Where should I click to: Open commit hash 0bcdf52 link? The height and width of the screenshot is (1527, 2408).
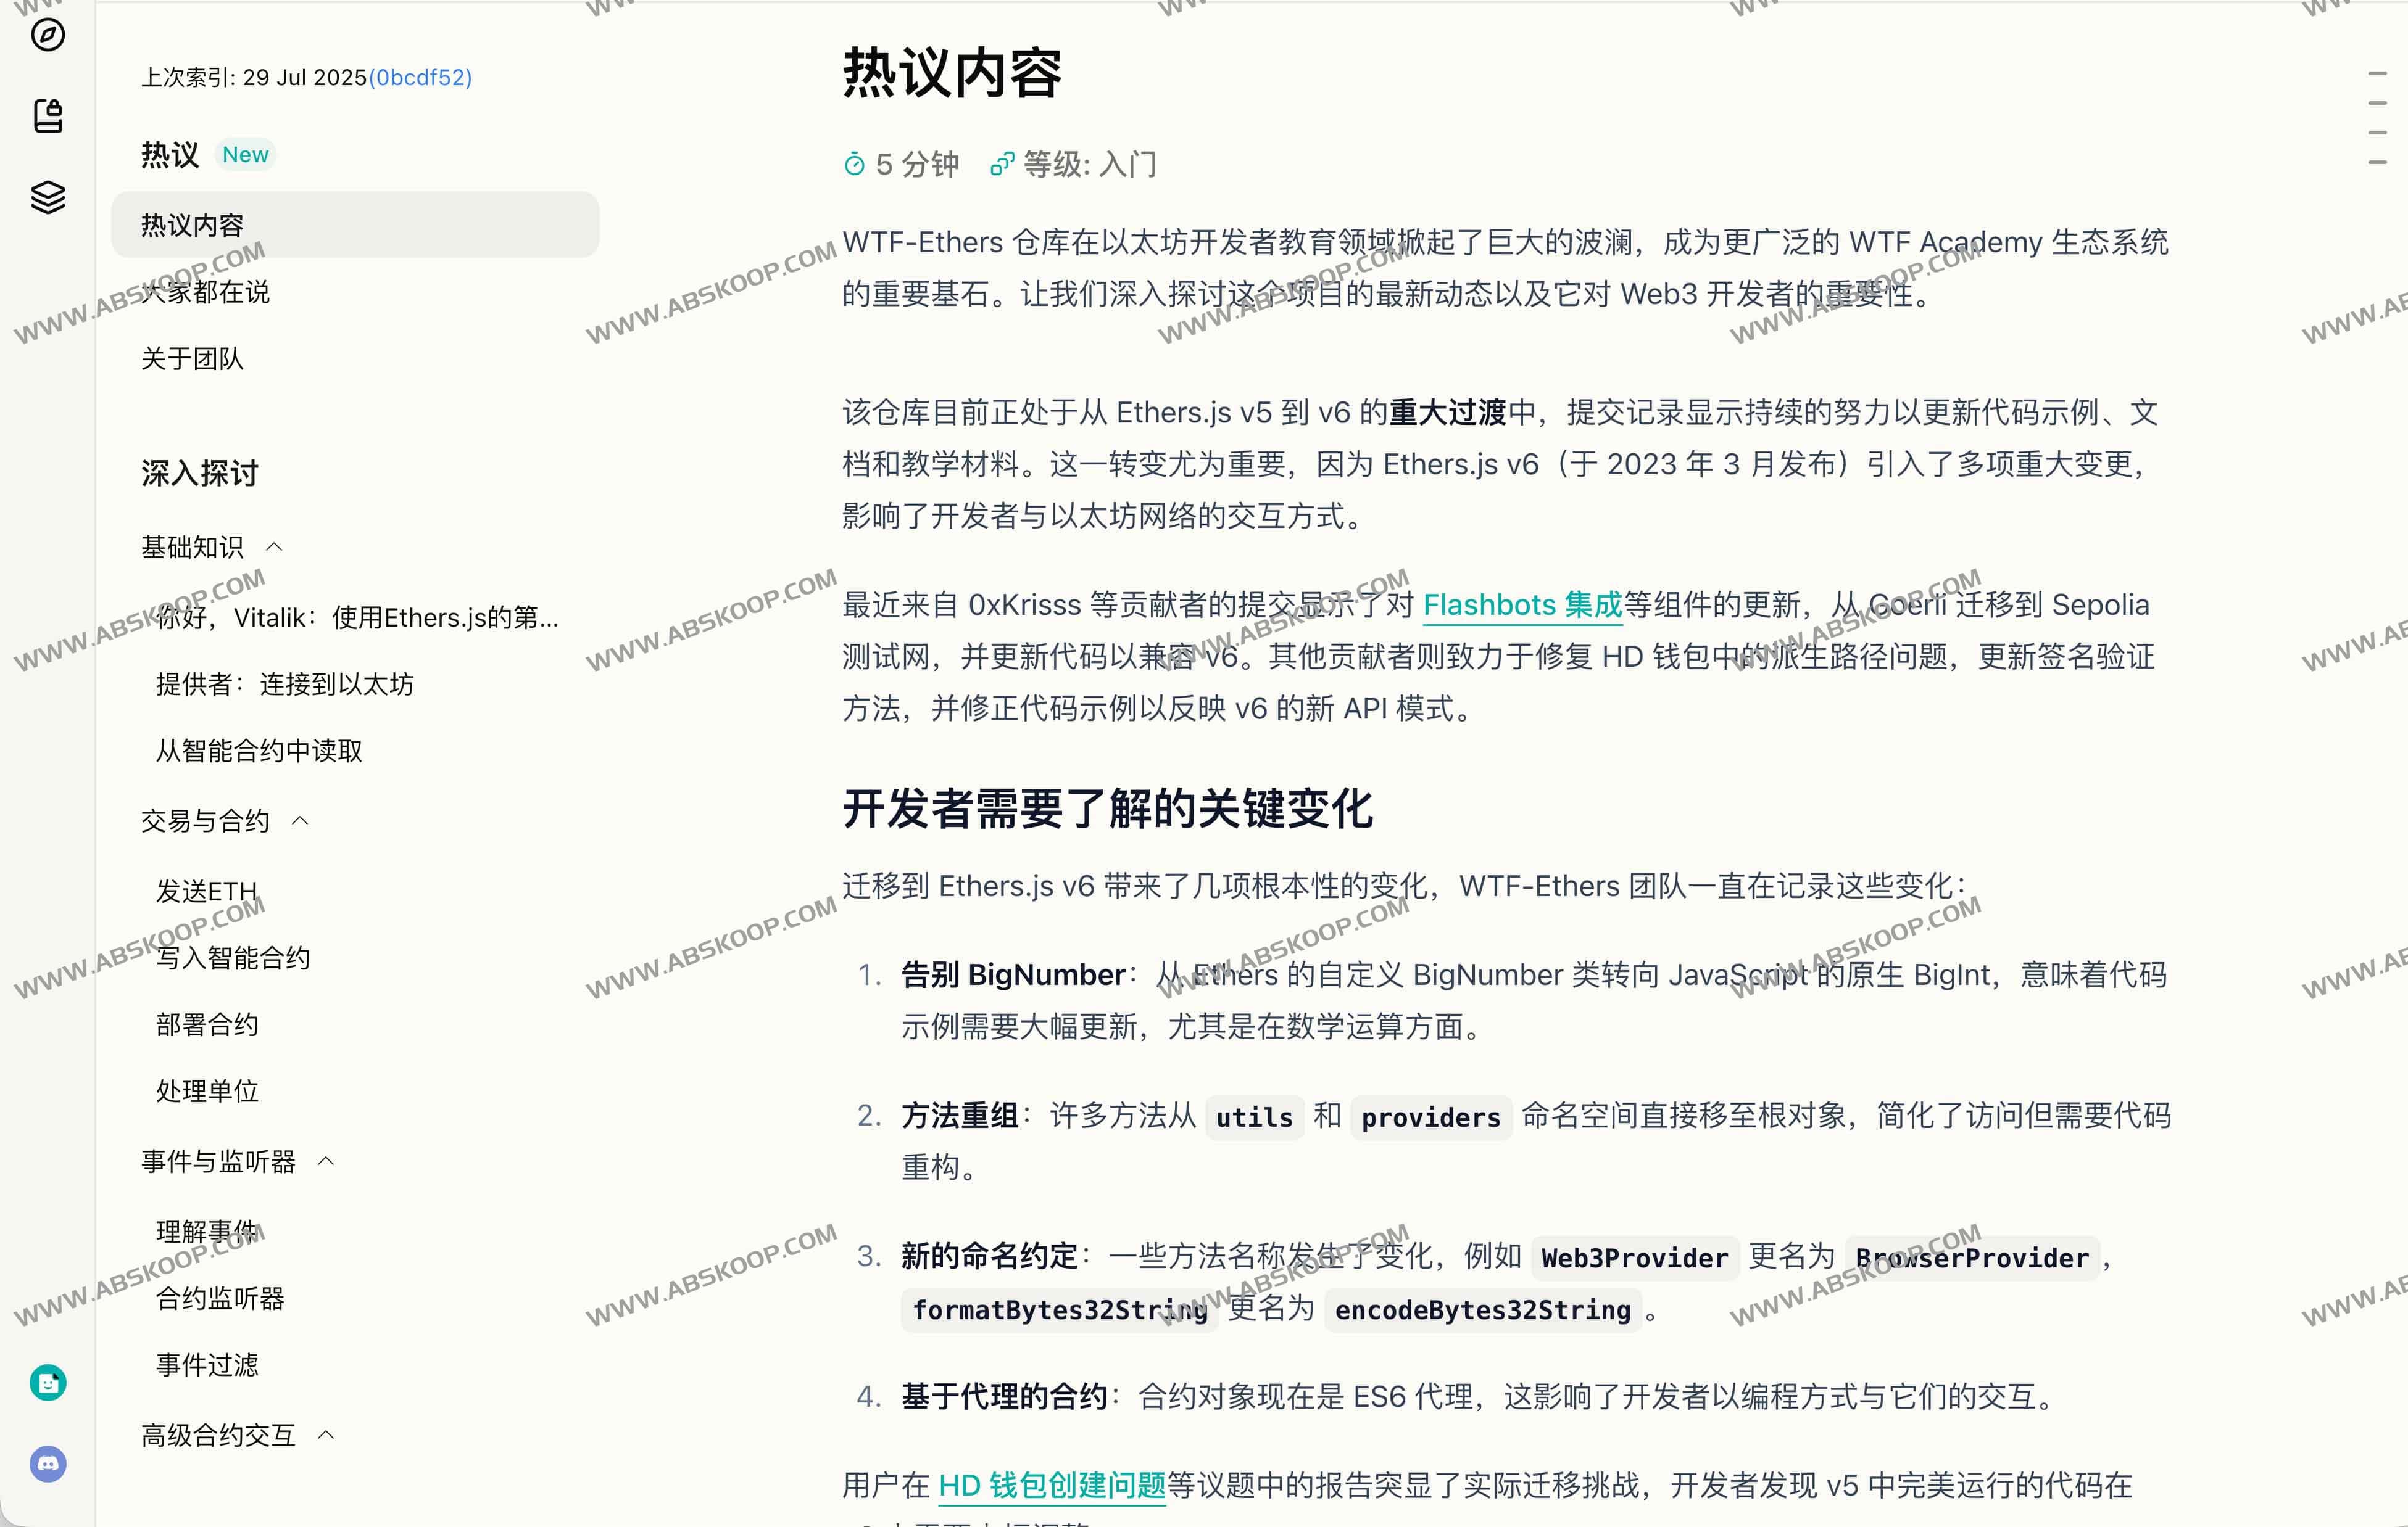(x=420, y=78)
